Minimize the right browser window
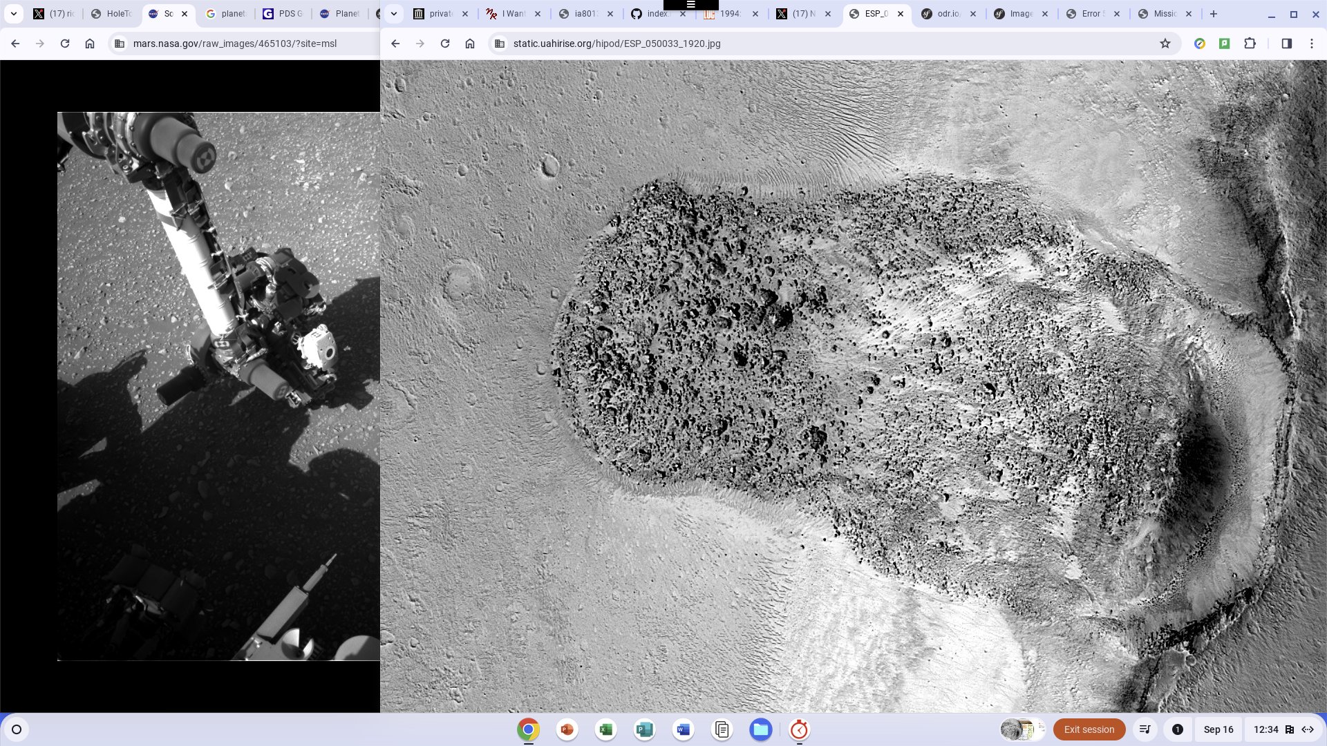The height and width of the screenshot is (746, 1327). [1272, 14]
